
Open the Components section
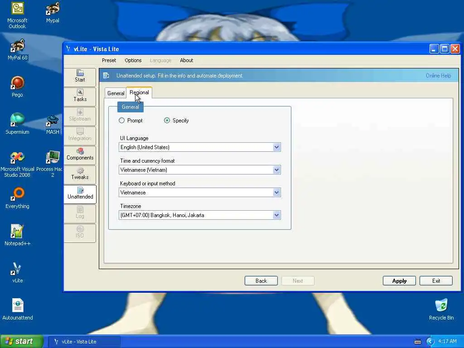(x=80, y=155)
